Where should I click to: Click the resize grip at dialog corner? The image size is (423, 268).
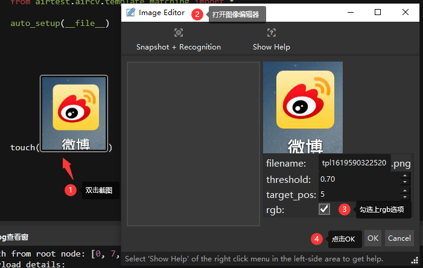(415, 260)
